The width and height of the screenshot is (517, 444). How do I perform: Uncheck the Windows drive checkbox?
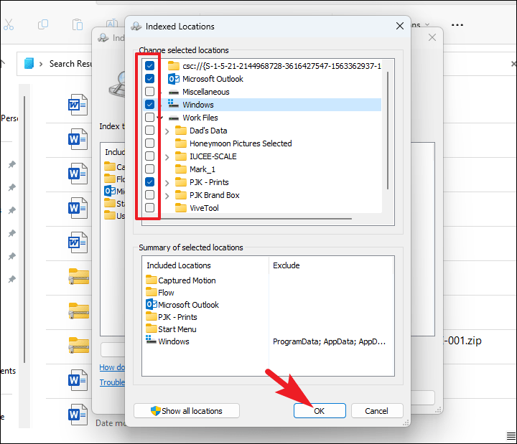(x=149, y=105)
